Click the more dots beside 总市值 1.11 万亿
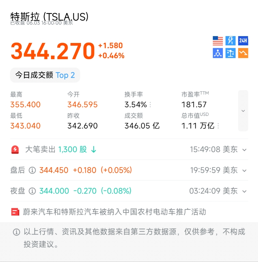This screenshot has height=262, width=258. point(218,126)
